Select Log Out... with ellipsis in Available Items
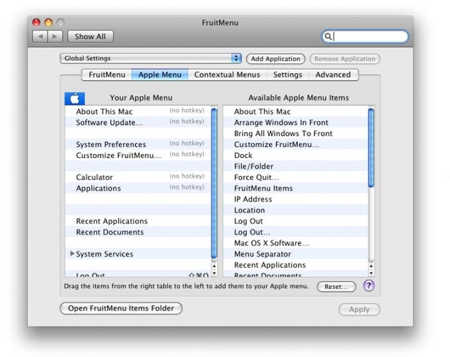Image resolution: width=450 pixels, height=357 pixels. (296, 232)
